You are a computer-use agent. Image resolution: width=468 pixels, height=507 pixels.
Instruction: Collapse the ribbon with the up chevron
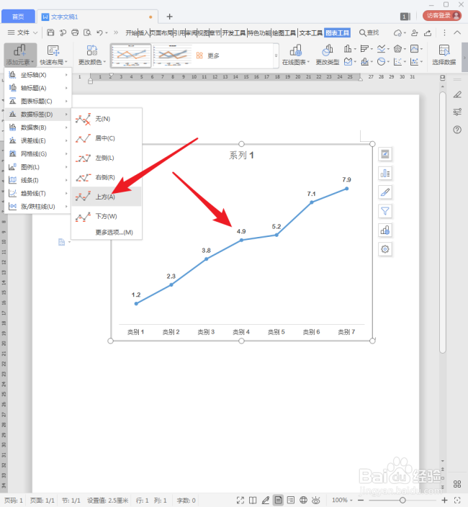click(x=457, y=32)
